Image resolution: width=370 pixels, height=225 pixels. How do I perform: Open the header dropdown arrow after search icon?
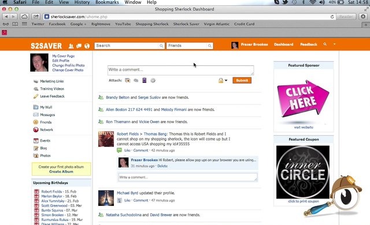[334, 44]
